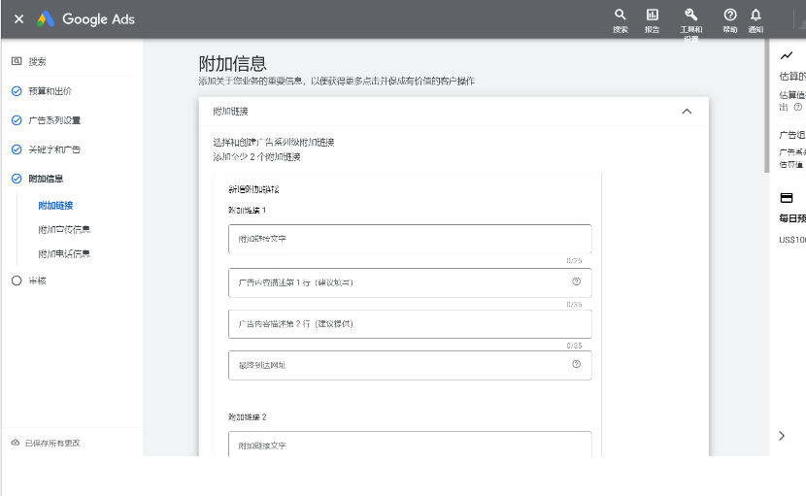Screen dimensions: 806x496
Task: Open the Reports (报告) icon
Action: point(652,15)
